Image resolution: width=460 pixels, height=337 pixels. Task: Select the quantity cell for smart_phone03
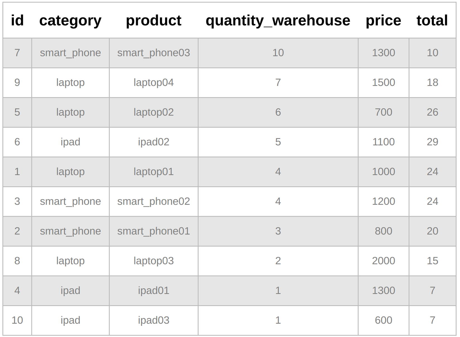tap(278, 53)
